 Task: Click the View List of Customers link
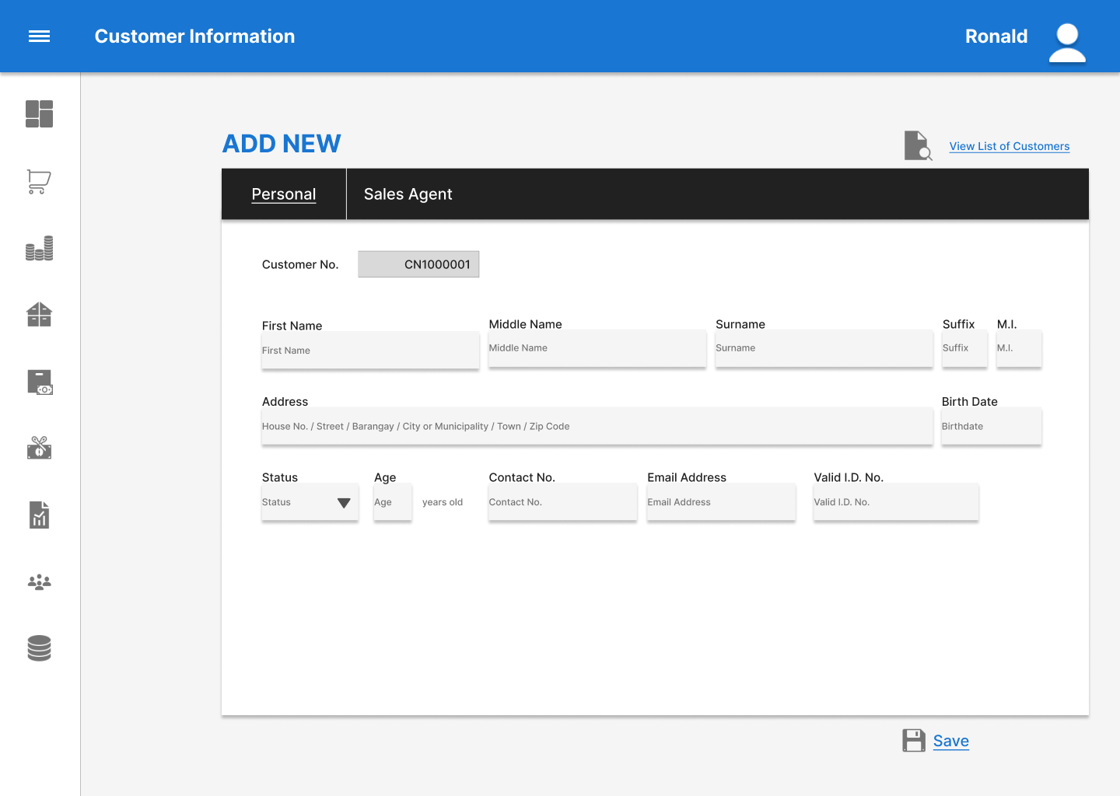pos(1009,146)
